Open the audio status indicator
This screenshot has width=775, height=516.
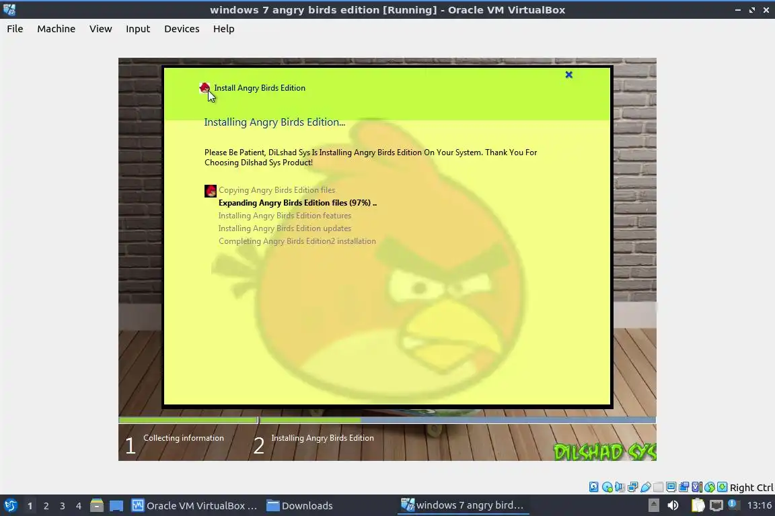tap(620, 487)
